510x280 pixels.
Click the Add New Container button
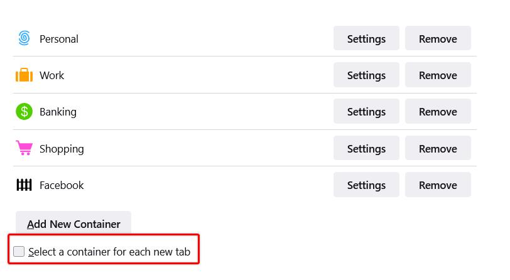[x=73, y=223]
